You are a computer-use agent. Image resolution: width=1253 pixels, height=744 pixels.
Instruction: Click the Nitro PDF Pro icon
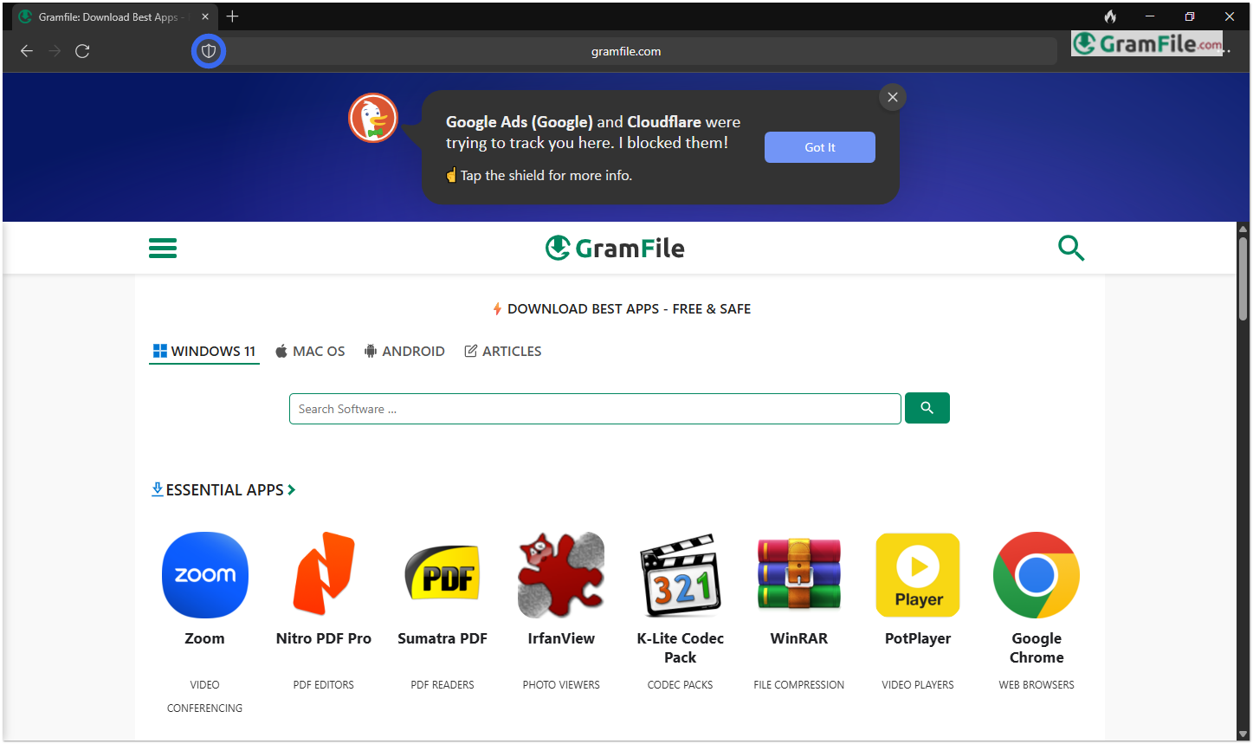(324, 575)
